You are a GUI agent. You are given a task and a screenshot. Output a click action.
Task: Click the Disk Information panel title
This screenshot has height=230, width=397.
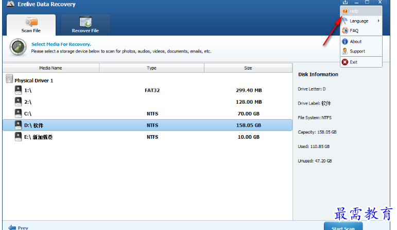coord(318,74)
